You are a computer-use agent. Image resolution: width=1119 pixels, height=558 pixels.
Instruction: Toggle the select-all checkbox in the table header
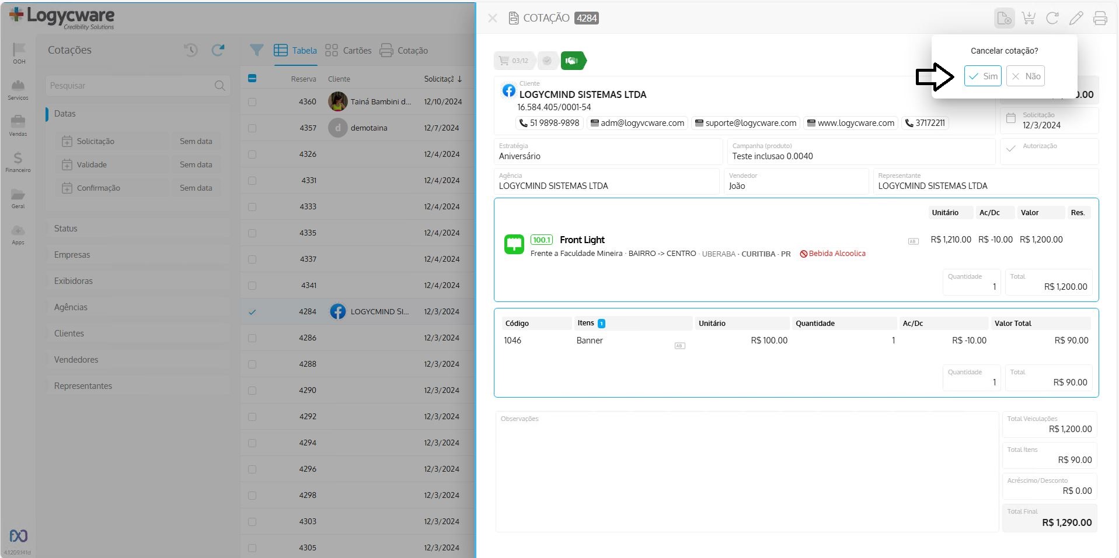[252, 78]
